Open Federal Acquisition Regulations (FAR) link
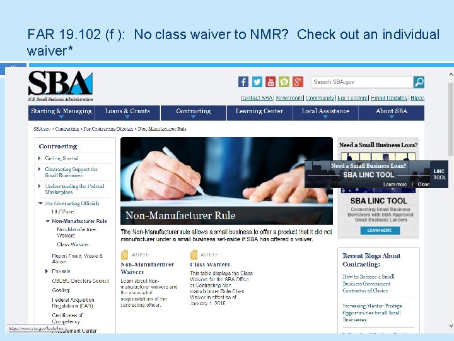 73,302
